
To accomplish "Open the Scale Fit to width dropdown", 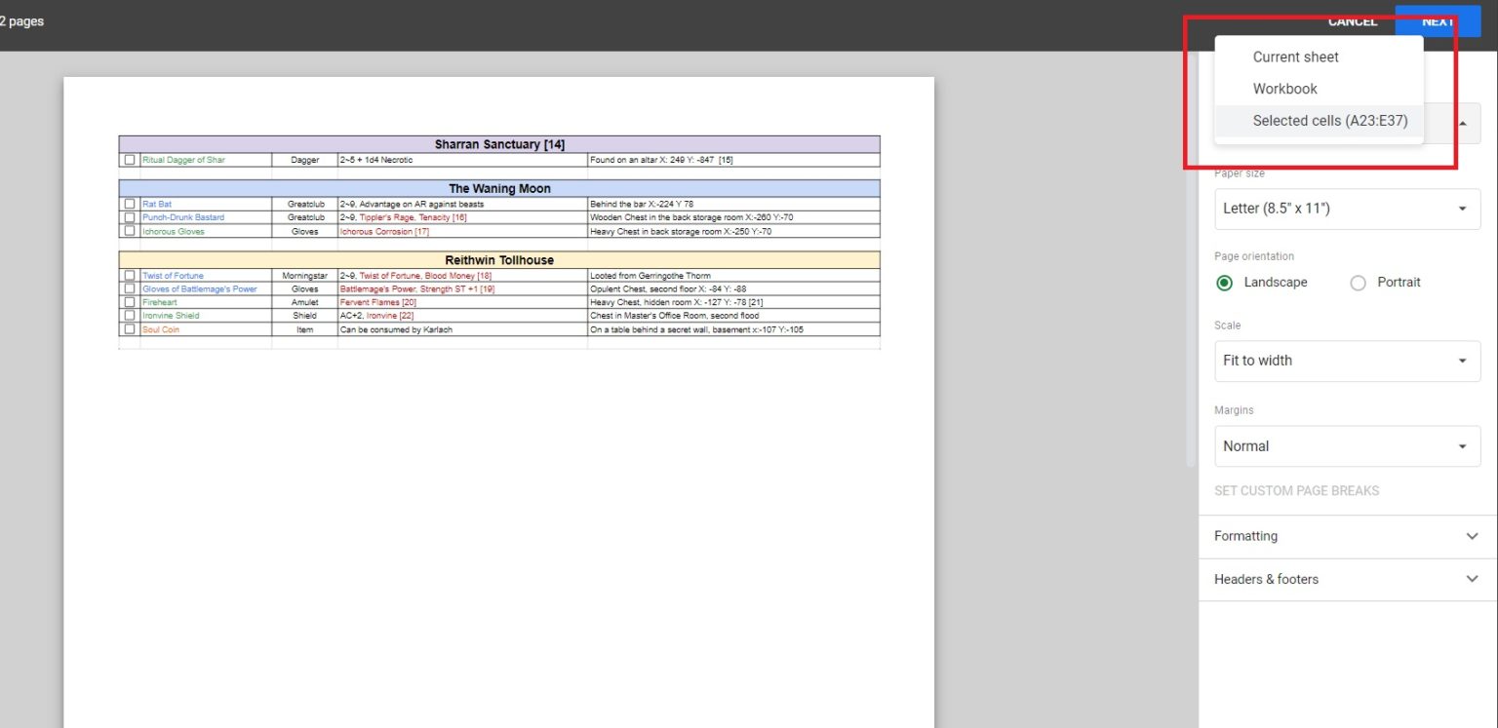I will tap(1347, 361).
